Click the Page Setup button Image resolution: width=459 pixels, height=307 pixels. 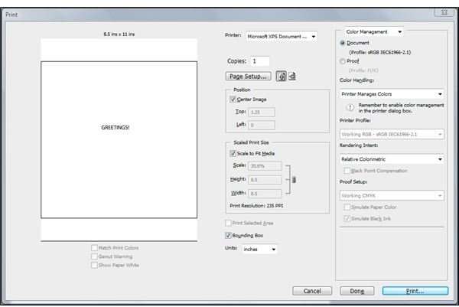pyautogui.click(x=249, y=77)
